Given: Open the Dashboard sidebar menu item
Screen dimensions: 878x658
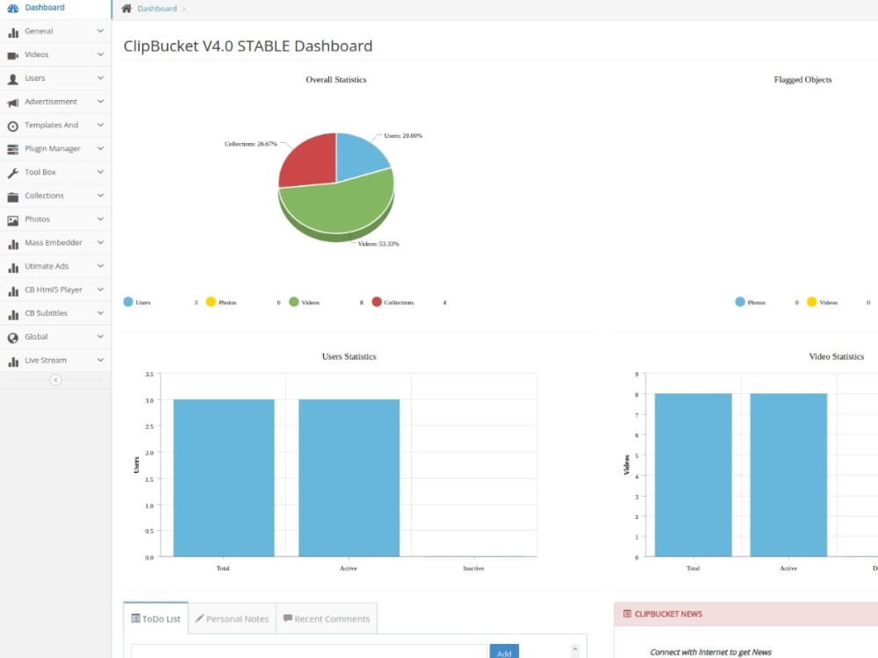Looking at the screenshot, I should [x=55, y=8].
